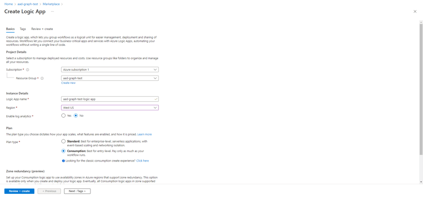Click the scrollbar down arrow

421,182
